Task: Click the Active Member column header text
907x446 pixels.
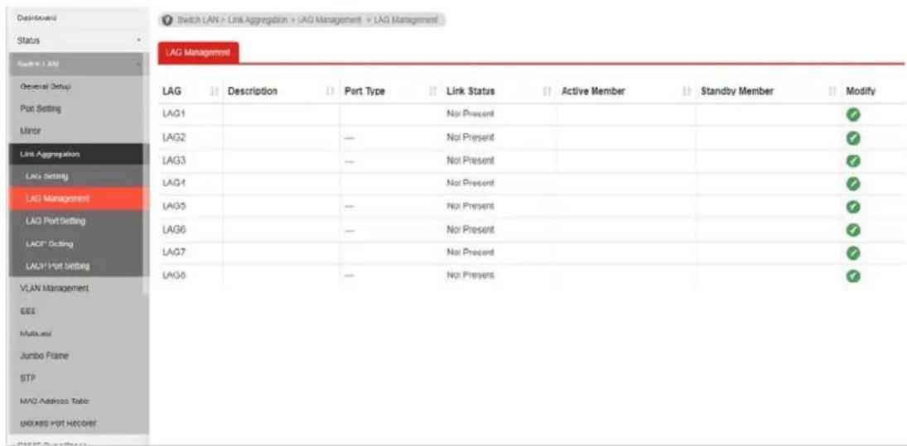Action: point(593,91)
